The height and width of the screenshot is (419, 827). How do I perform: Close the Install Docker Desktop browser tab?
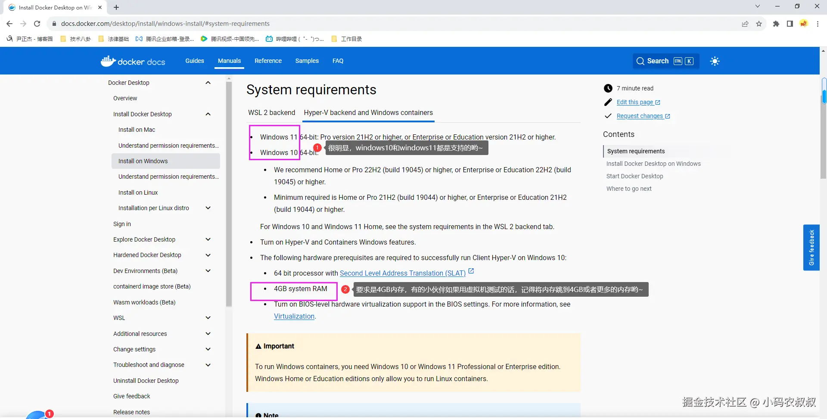pyautogui.click(x=100, y=7)
